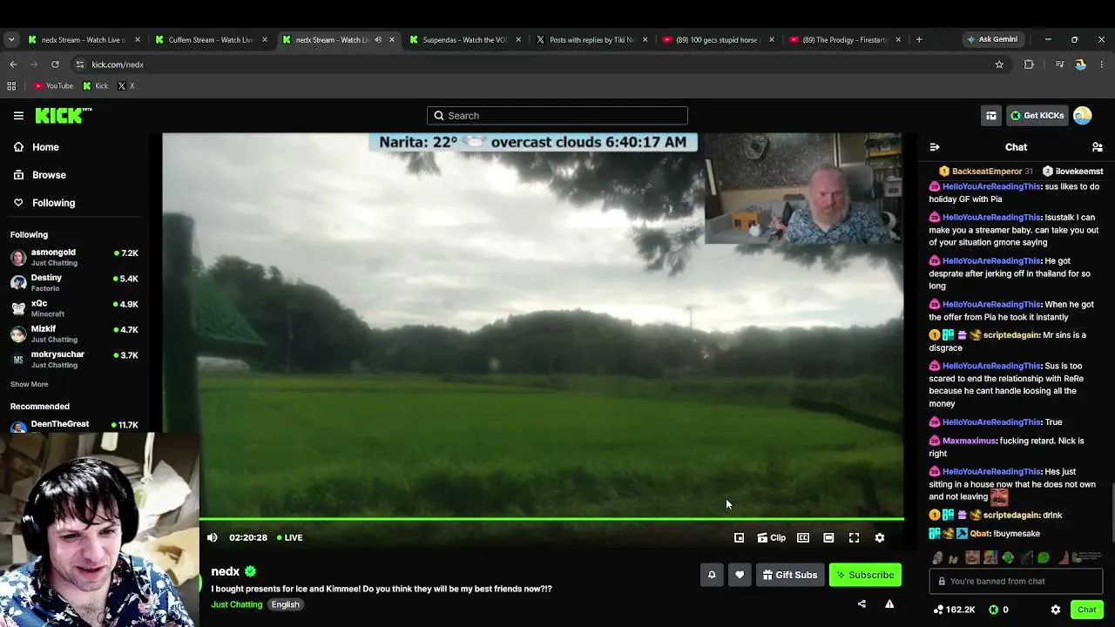Expand Following list with Show More
The image size is (1115, 627).
pyautogui.click(x=30, y=384)
